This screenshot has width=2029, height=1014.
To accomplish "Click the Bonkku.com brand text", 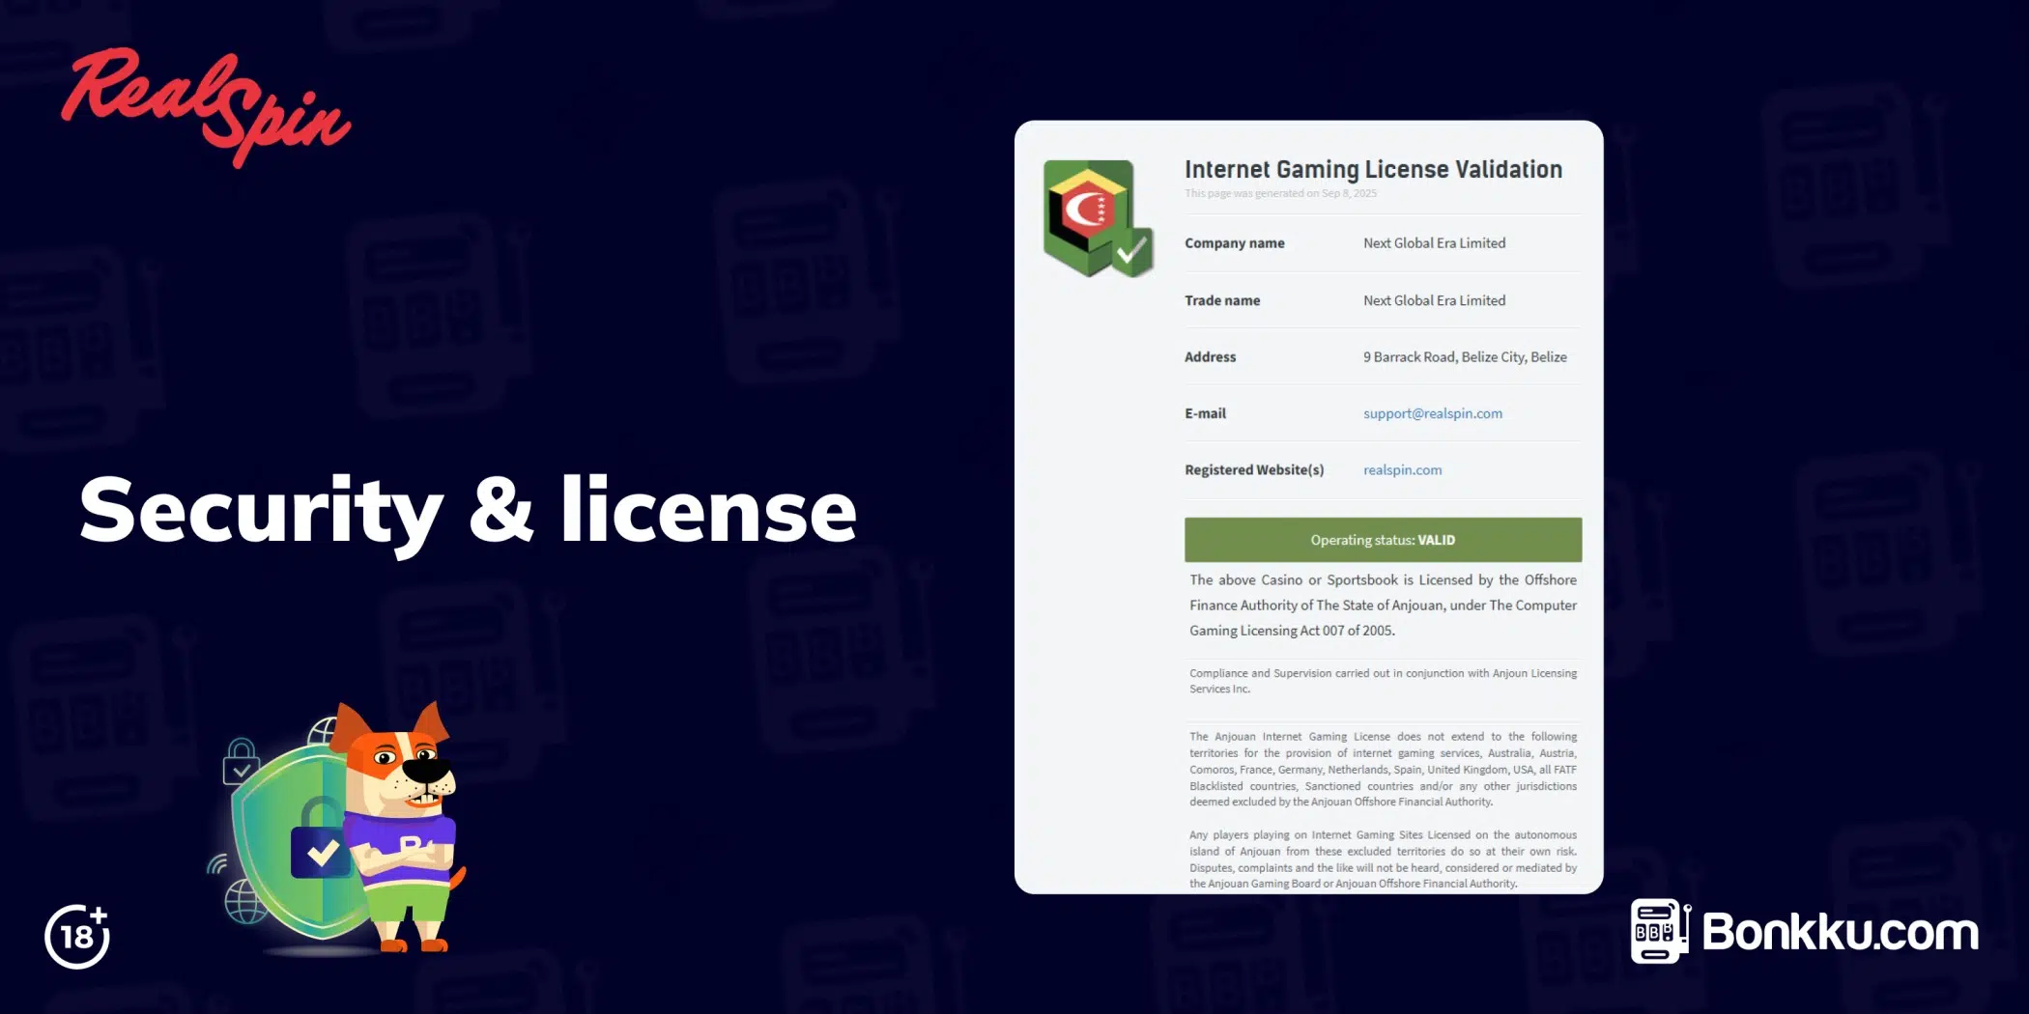I will (1840, 932).
